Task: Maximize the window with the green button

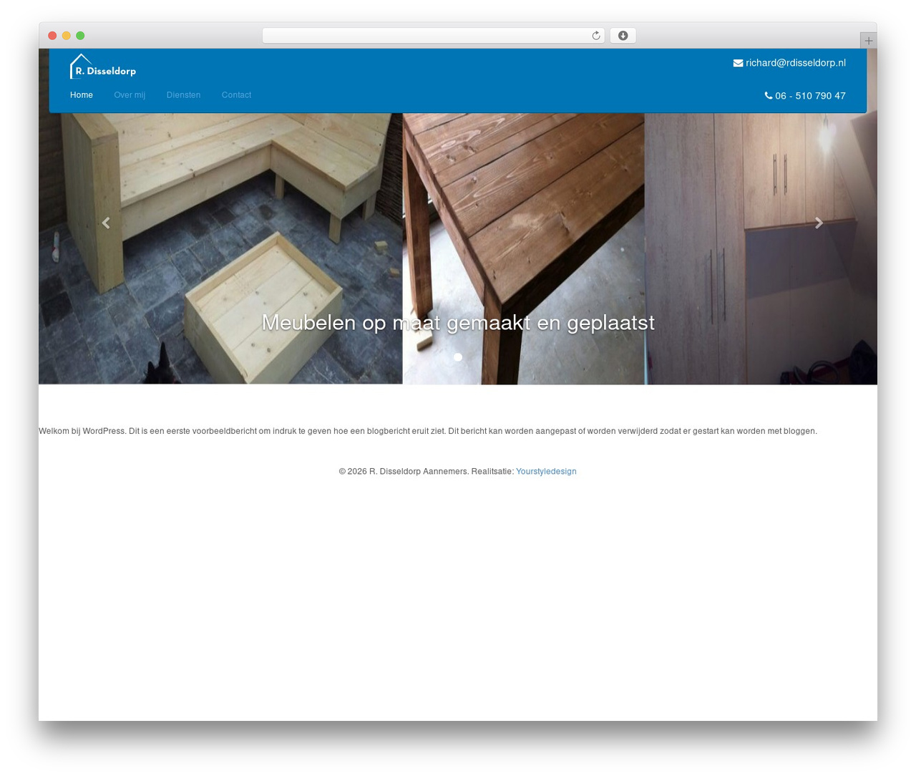Action: 80,36
